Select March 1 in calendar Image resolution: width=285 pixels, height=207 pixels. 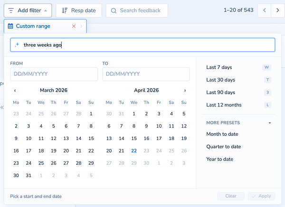(x=91, y=114)
